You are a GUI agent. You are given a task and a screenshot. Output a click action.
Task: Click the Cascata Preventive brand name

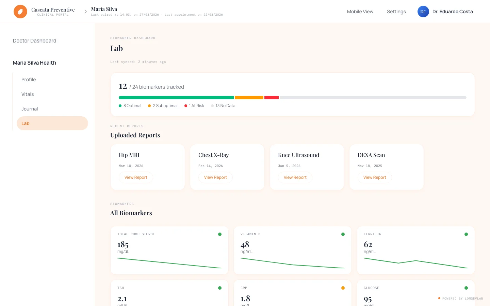53,10
